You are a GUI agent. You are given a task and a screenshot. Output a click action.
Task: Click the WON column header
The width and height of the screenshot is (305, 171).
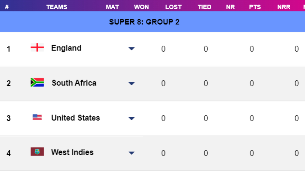pyautogui.click(x=141, y=7)
